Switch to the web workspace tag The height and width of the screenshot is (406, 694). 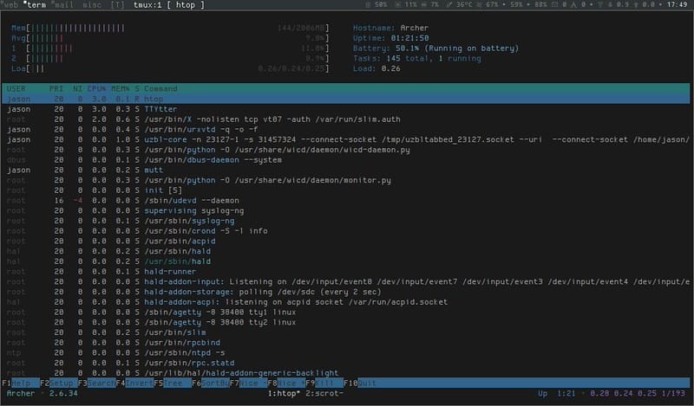click(10, 5)
